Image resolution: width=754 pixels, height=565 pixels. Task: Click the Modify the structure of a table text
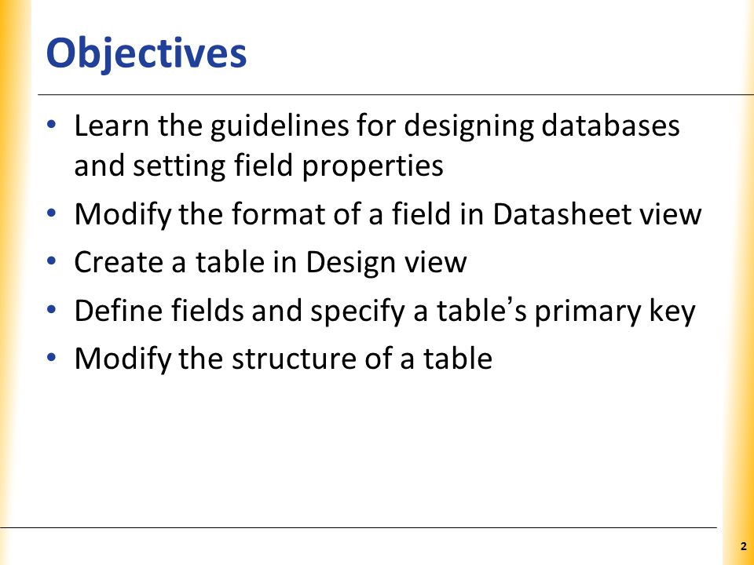coord(284,359)
